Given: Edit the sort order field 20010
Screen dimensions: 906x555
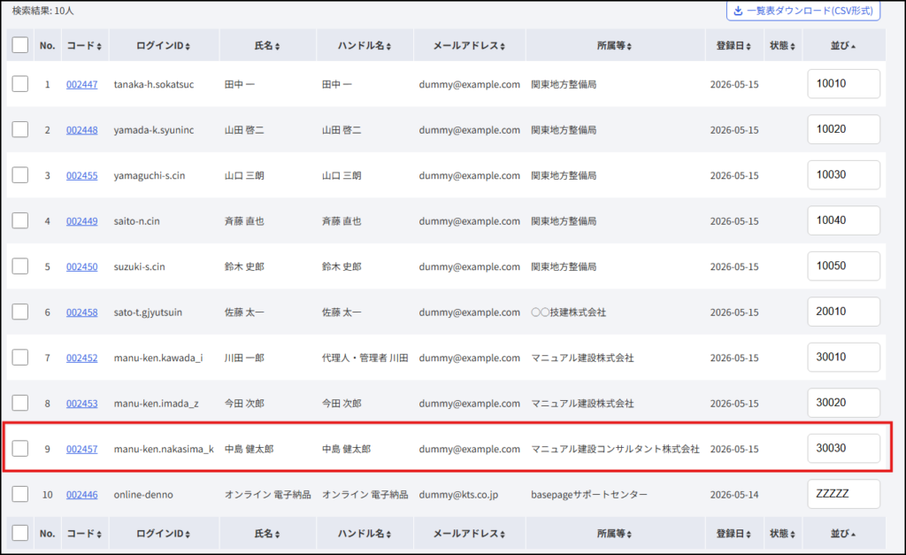Looking at the screenshot, I should (843, 312).
